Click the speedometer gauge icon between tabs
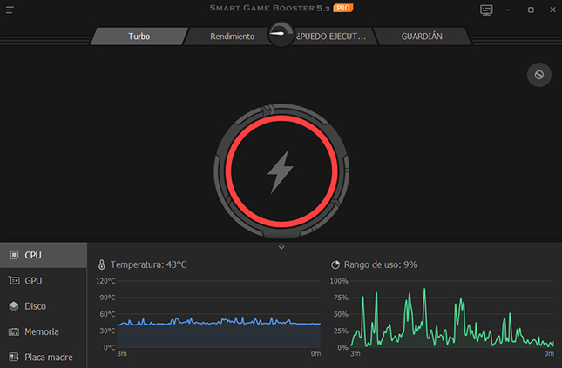The image size is (562, 368). 281,34
